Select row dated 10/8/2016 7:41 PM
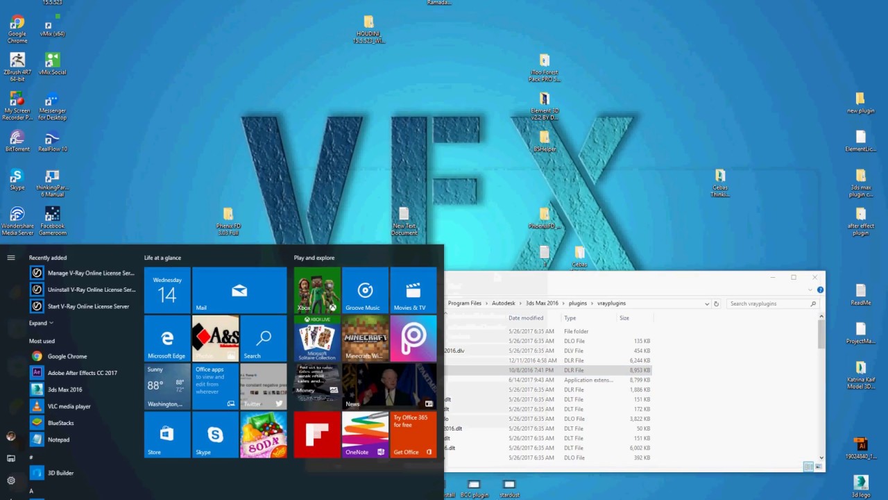Image resolution: width=888 pixels, height=500 pixels. 548,370
